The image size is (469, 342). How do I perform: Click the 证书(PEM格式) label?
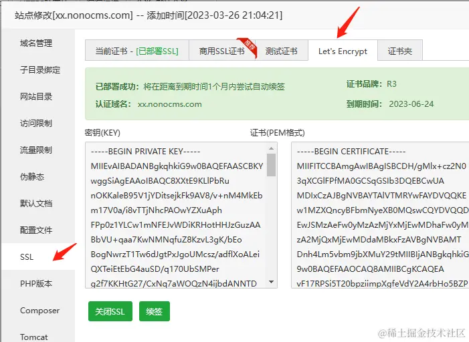tap(278, 133)
